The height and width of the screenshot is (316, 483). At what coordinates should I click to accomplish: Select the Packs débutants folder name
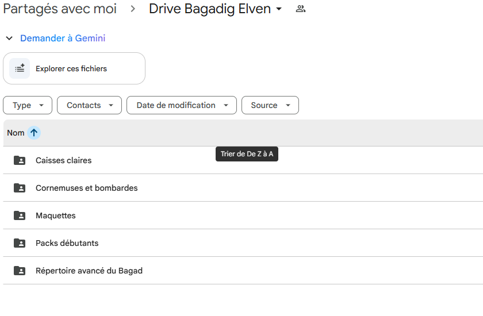67,243
